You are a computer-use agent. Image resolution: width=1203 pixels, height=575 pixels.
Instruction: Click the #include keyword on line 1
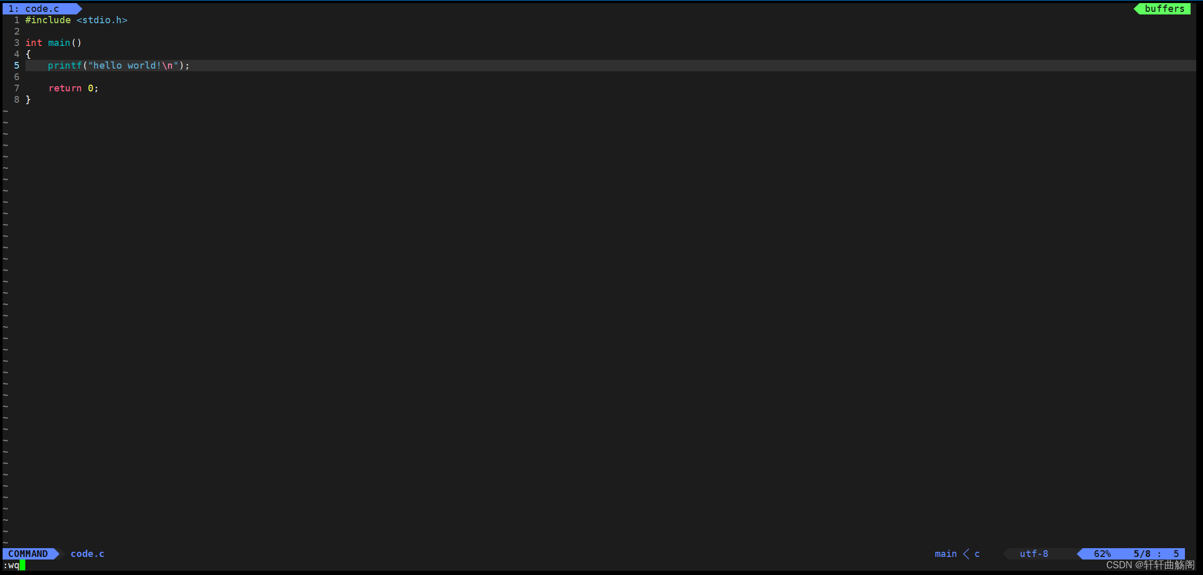[x=48, y=20]
